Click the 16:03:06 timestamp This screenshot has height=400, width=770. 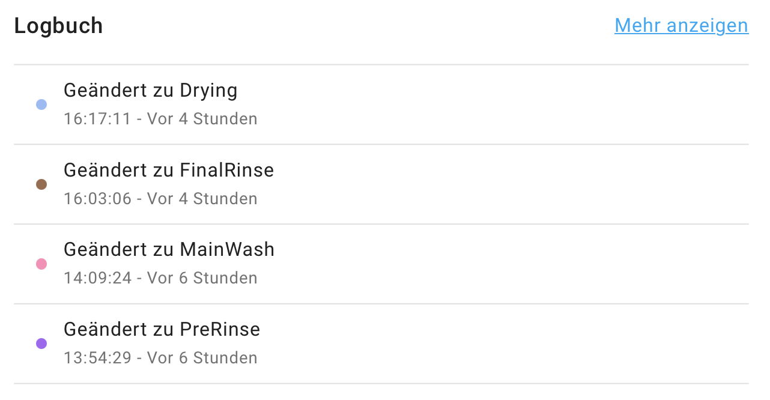(x=97, y=199)
